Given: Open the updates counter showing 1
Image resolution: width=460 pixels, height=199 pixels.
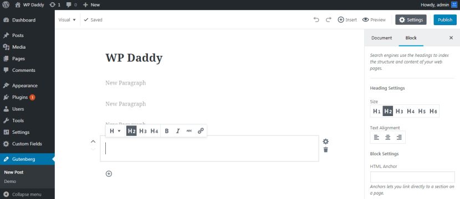Looking at the screenshot, I should [55, 4].
